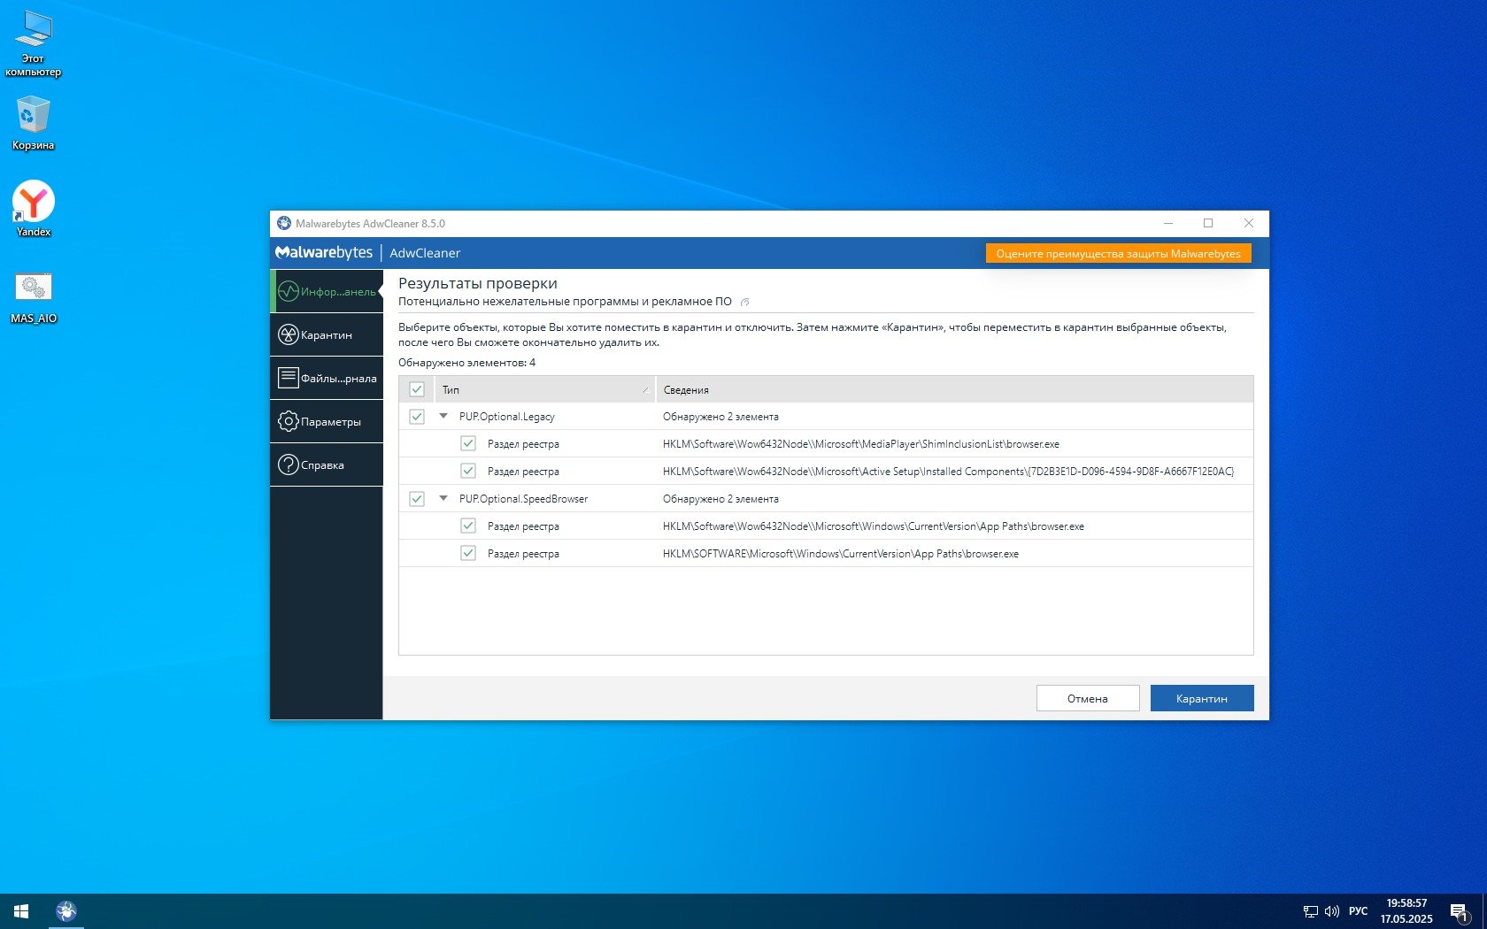Click the Справка question mark icon

(x=289, y=465)
